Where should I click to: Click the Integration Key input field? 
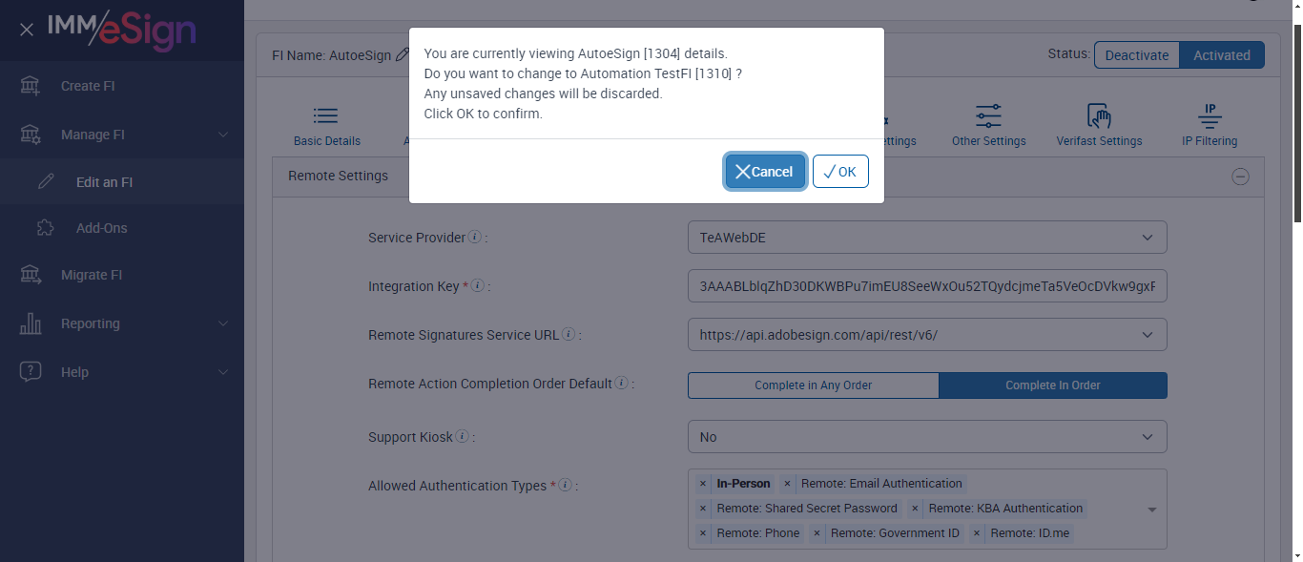click(926, 286)
